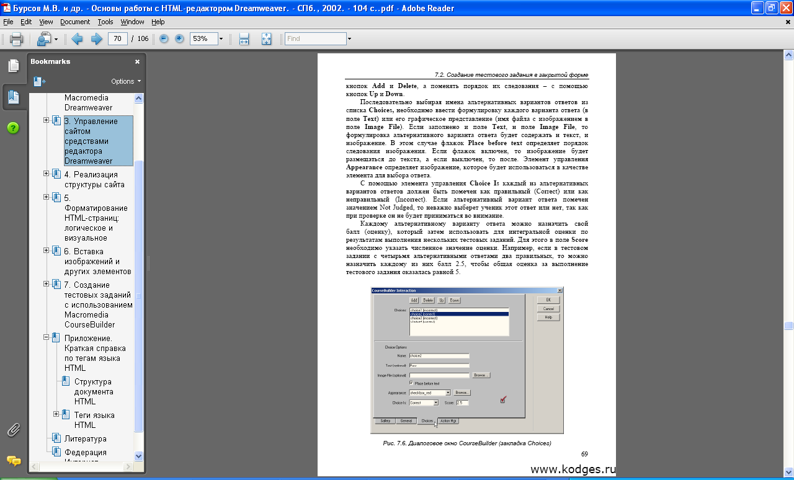Open the Document menu

75,22
